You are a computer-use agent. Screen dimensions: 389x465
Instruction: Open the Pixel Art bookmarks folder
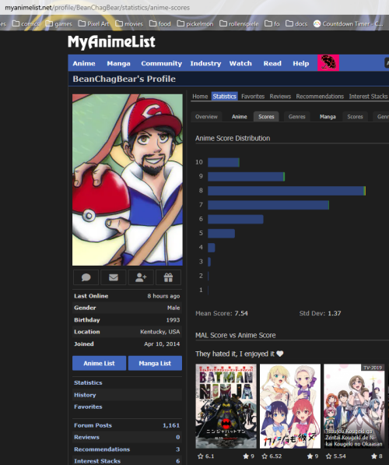pos(93,23)
